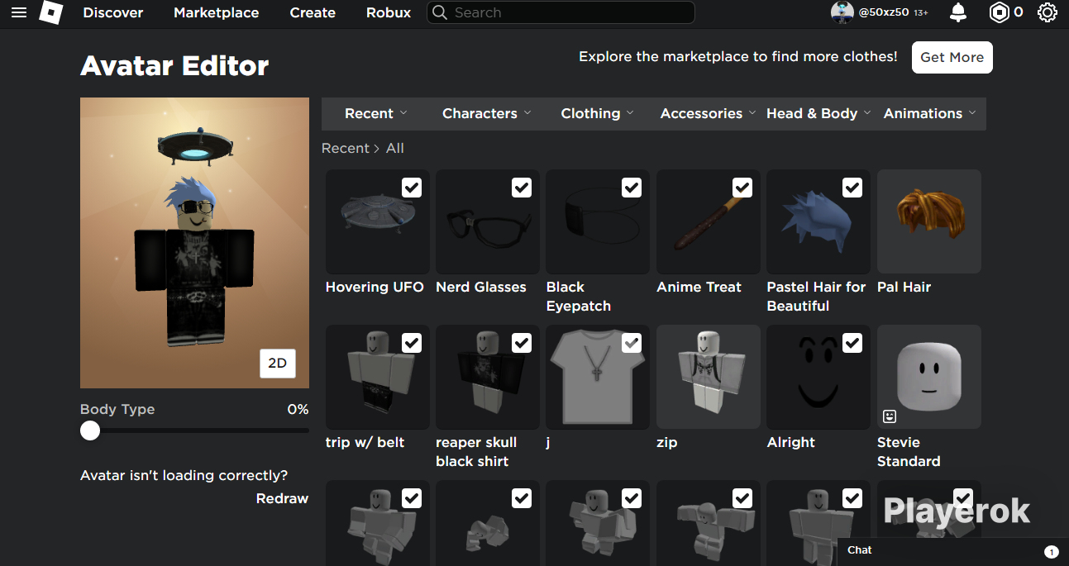Uncheck the Alright face checkbox
The height and width of the screenshot is (566, 1069).
852,343
